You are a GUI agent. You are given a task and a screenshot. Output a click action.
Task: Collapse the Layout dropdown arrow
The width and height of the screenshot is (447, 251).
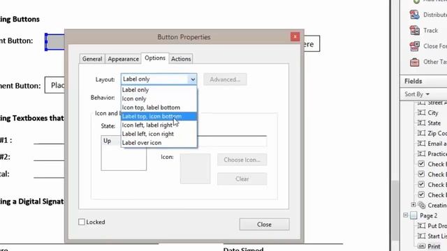click(193, 79)
